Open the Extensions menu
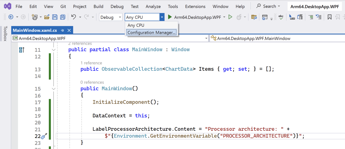The width and height of the screenshot is (345, 149). 195,6
